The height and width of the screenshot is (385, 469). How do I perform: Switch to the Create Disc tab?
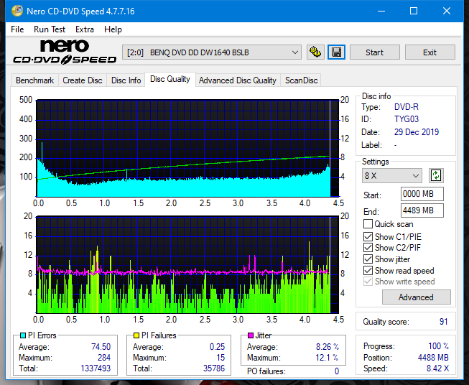(83, 80)
